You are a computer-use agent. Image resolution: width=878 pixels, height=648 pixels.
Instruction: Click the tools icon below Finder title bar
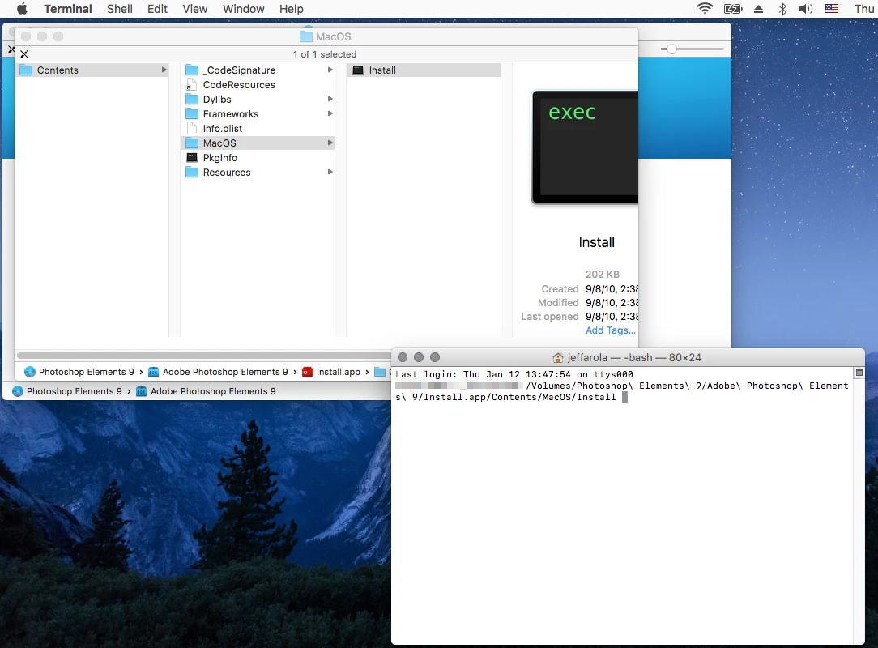click(24, 54)
